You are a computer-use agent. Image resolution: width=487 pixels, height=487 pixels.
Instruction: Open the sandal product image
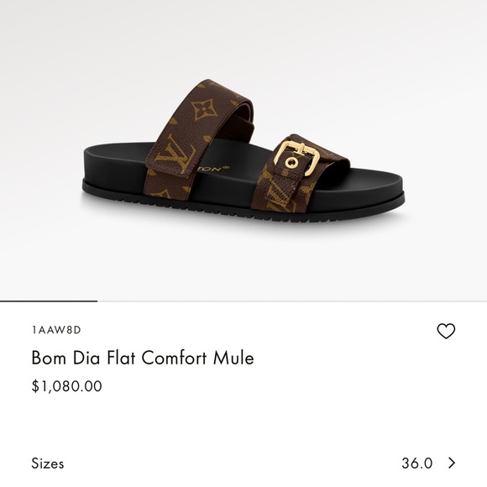pos(243,150)
